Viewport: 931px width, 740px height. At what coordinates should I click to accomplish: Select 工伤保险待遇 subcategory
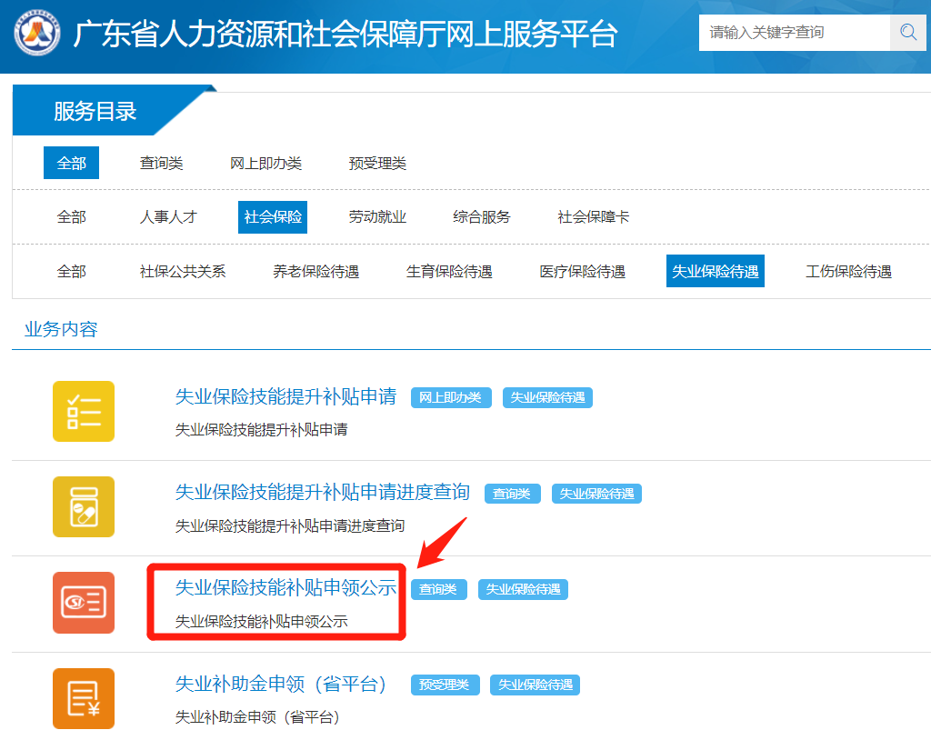pos(848,271)
